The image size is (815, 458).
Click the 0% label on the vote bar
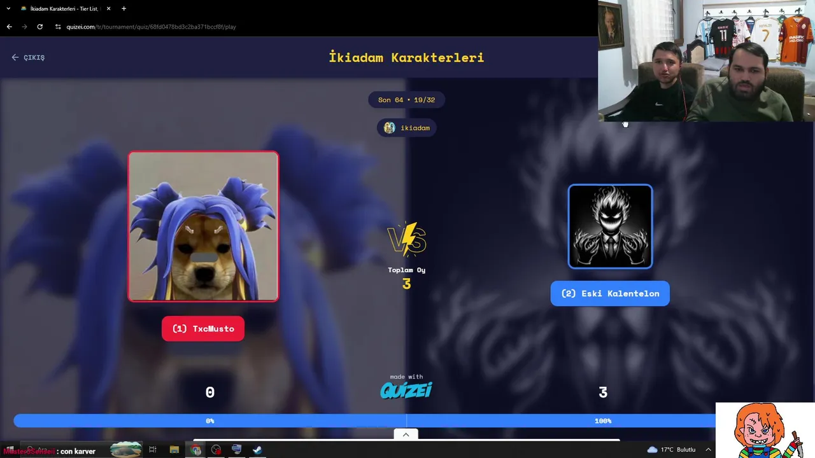coord(209,420)
